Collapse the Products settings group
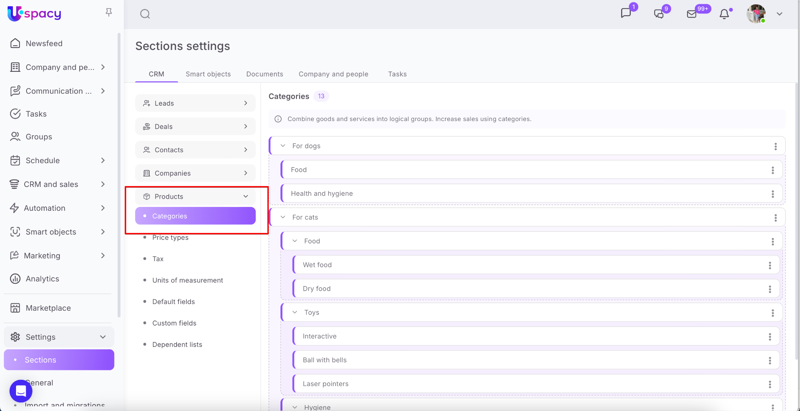Image resolution: width=800 pixels, height=411 pixels. (245, 196)
